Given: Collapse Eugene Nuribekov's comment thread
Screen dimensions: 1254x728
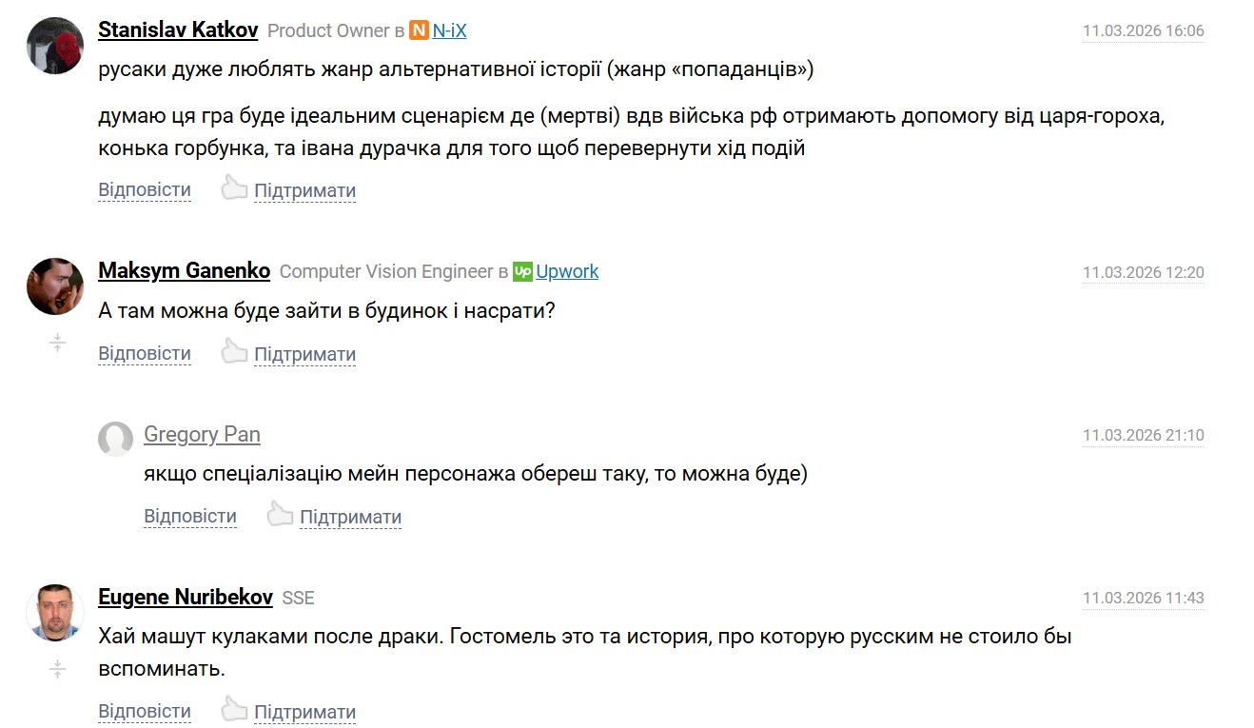Looking at the screenshot, I should [x=57, y=670].
